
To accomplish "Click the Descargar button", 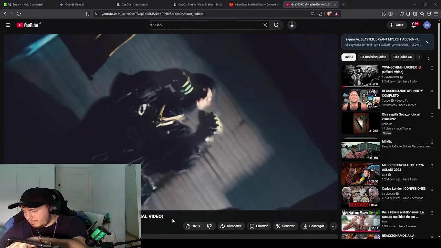I will click(314, 226).
